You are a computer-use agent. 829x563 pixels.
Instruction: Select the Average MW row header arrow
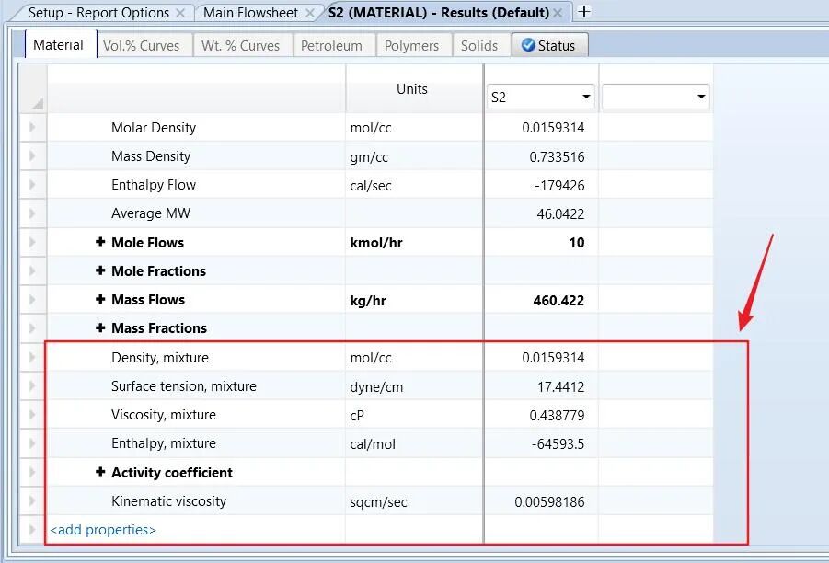(32, 213)
